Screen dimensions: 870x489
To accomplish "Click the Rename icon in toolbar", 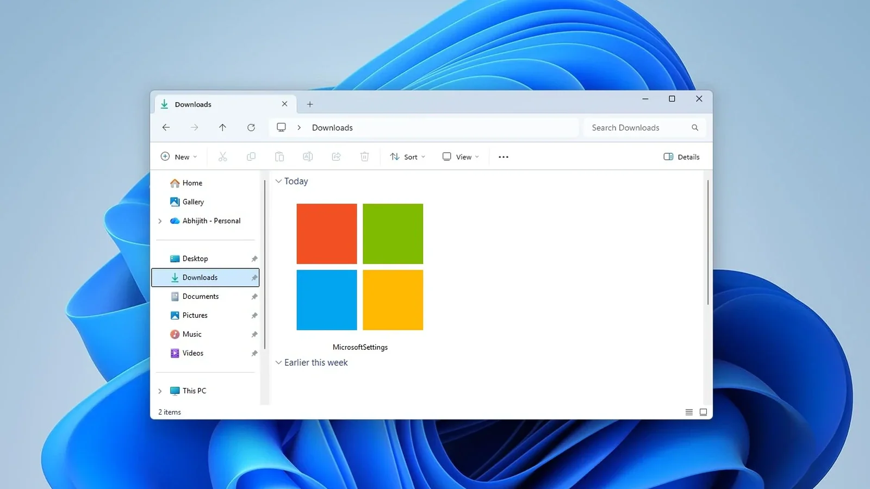I will click(308, 156).
